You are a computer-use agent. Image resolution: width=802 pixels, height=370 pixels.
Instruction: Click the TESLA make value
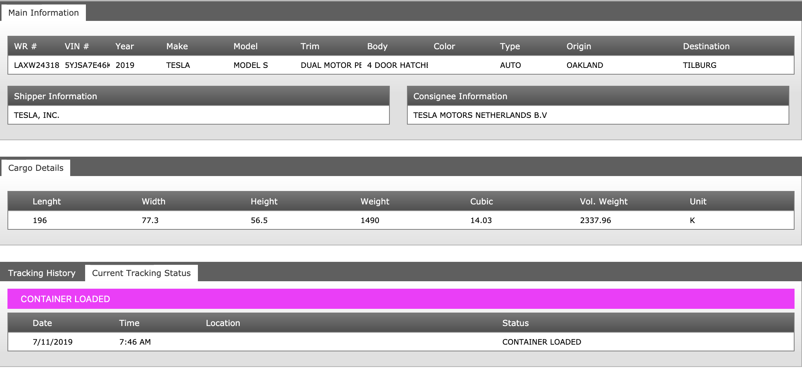point(178,65)
